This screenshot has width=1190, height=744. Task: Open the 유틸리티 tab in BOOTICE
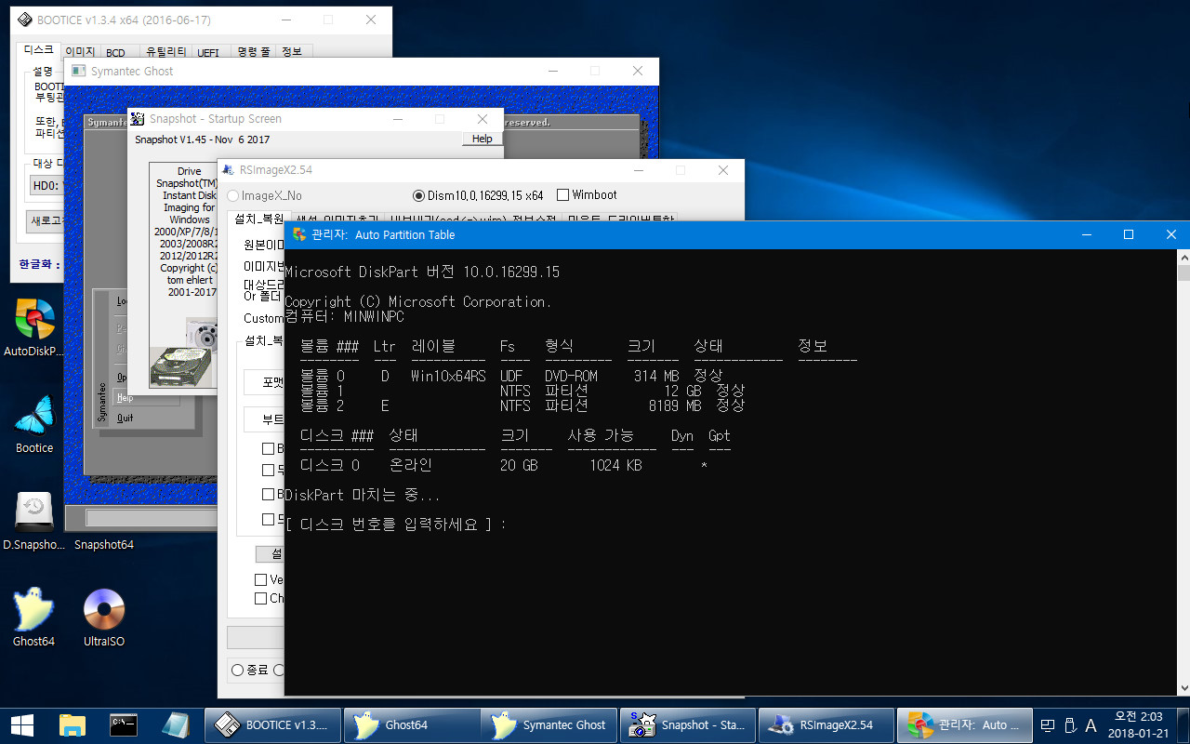pyautogui.click(x=166, y=53)
